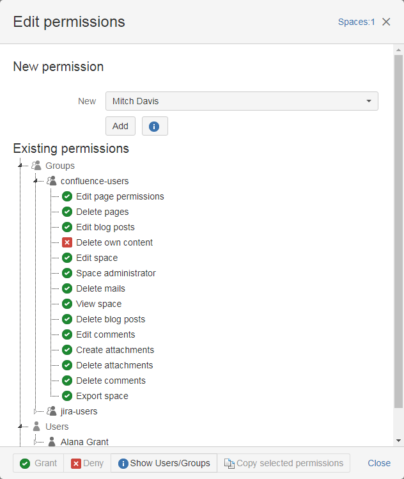404x479 pixels.
Task: Open the Spaces:1 link
Action: pyautogui.click(x=356, y=22)
